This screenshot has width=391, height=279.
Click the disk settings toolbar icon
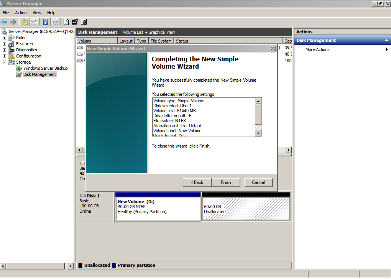click(x=84, y=22)
